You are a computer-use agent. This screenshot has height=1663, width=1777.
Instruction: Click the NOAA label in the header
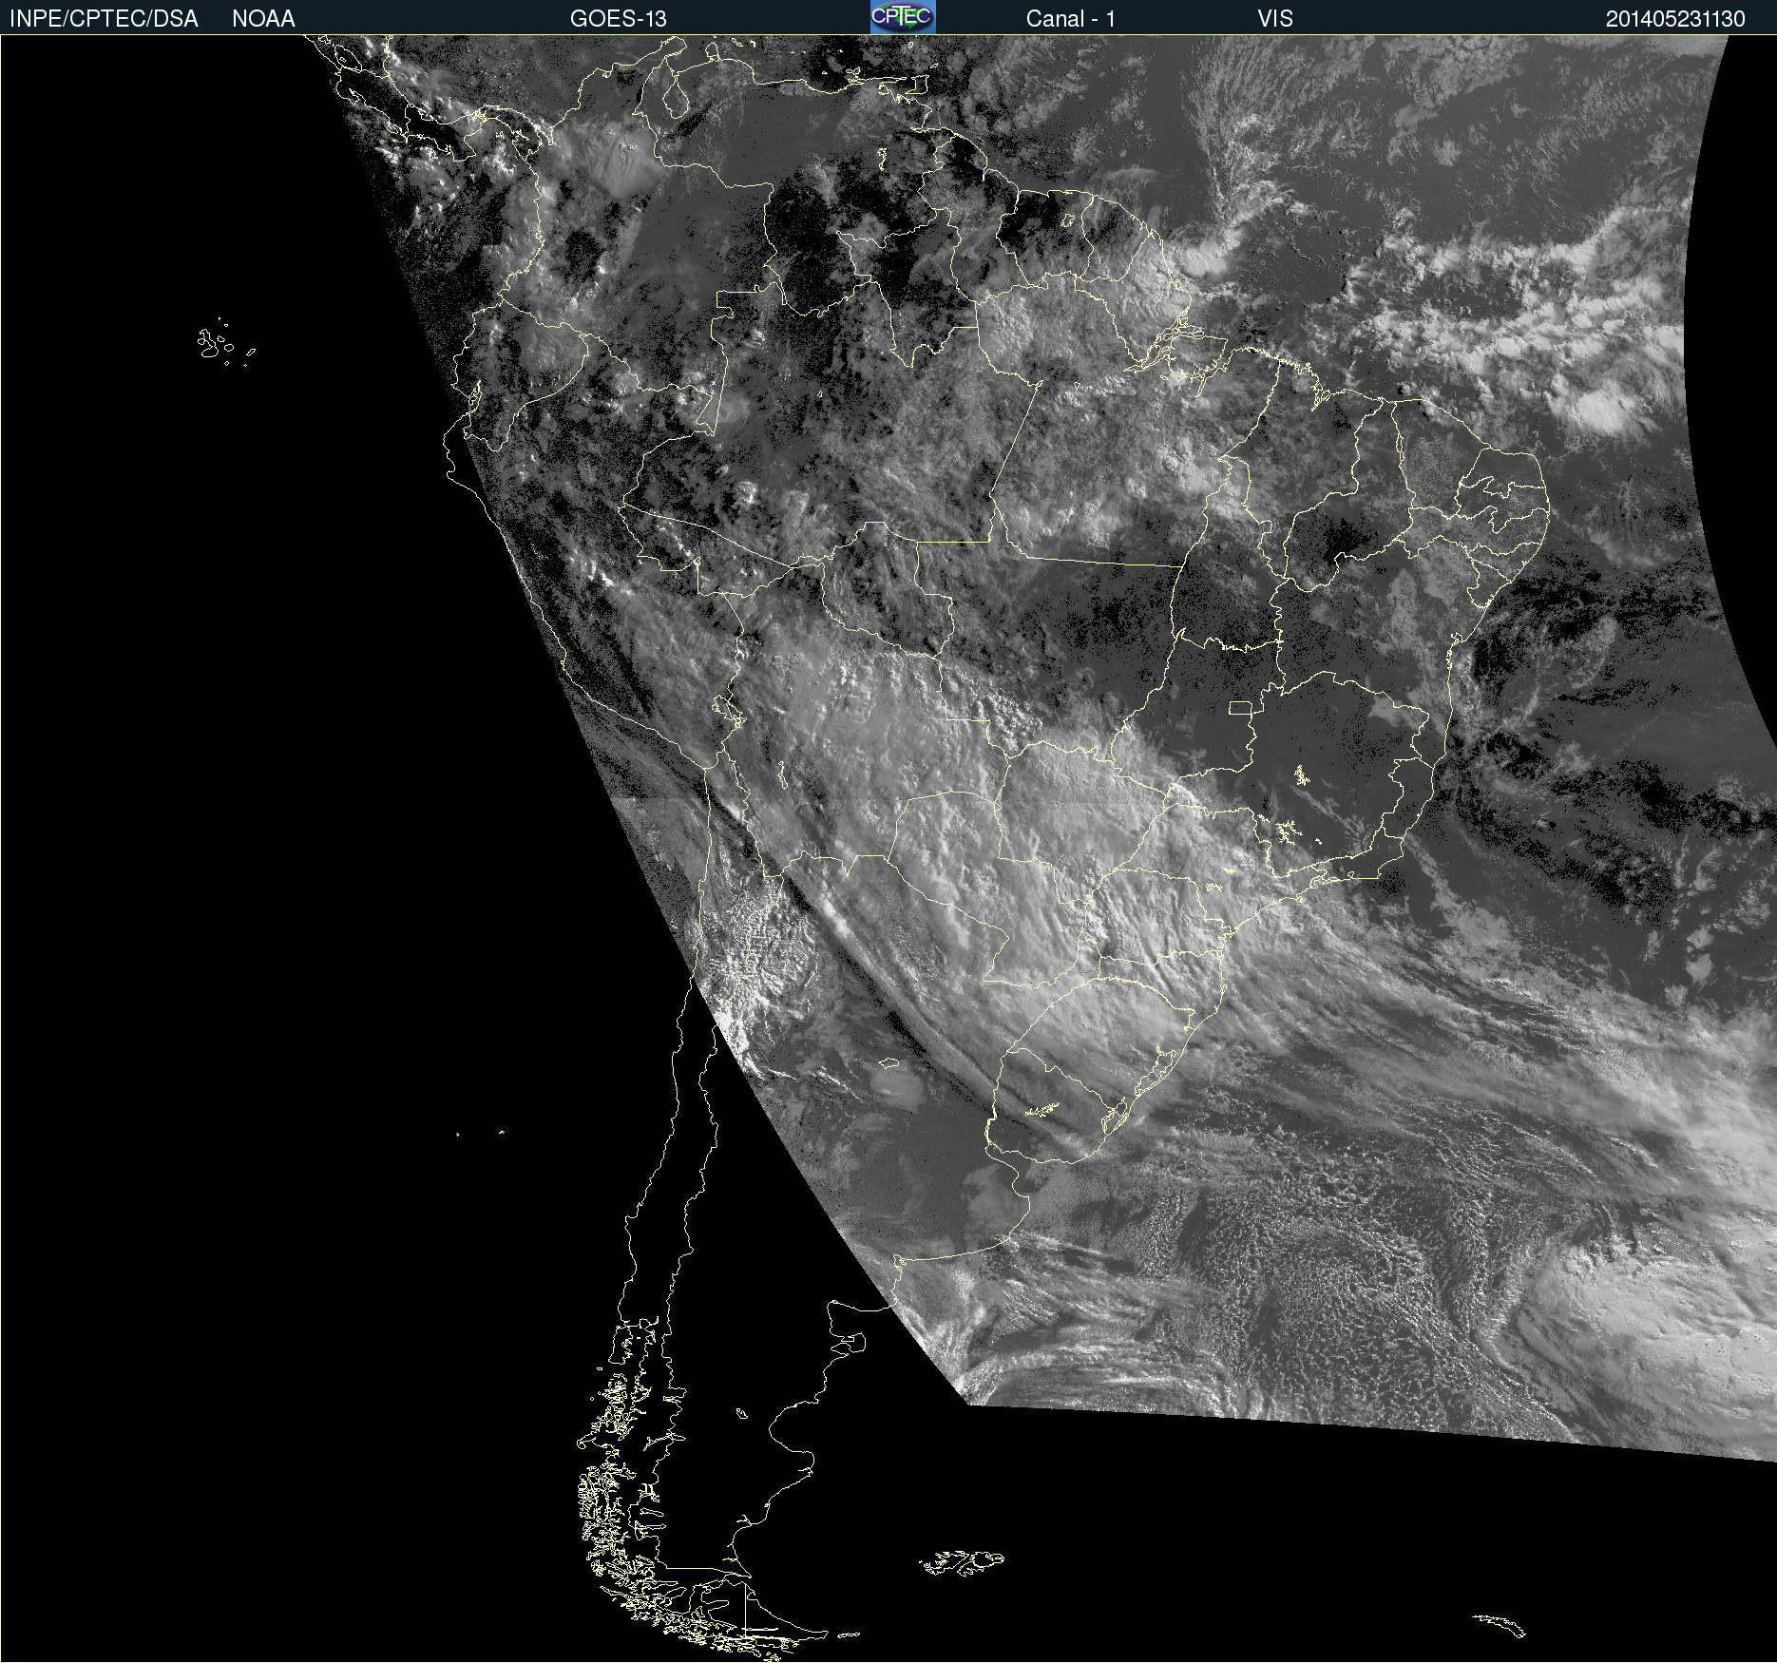tap(263, 19)
